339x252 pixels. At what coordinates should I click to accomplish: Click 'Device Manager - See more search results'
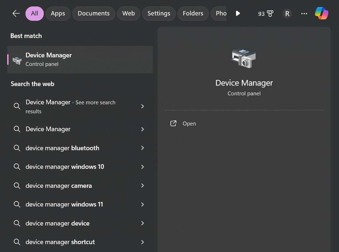70,106
